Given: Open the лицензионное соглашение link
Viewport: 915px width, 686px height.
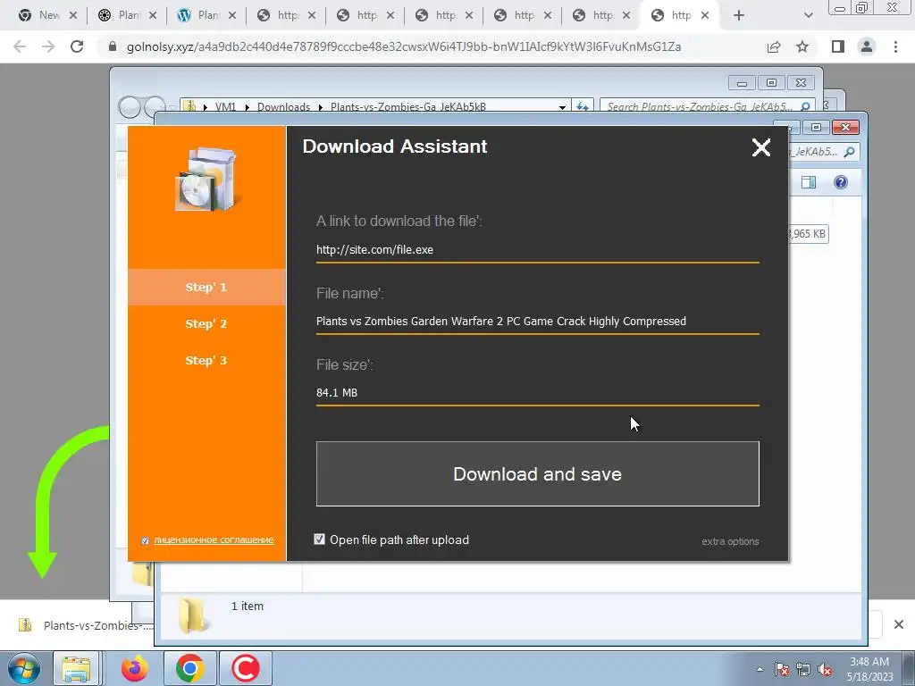Looking at the screenshot, I should pyautogui.click(x=214, y=540).
